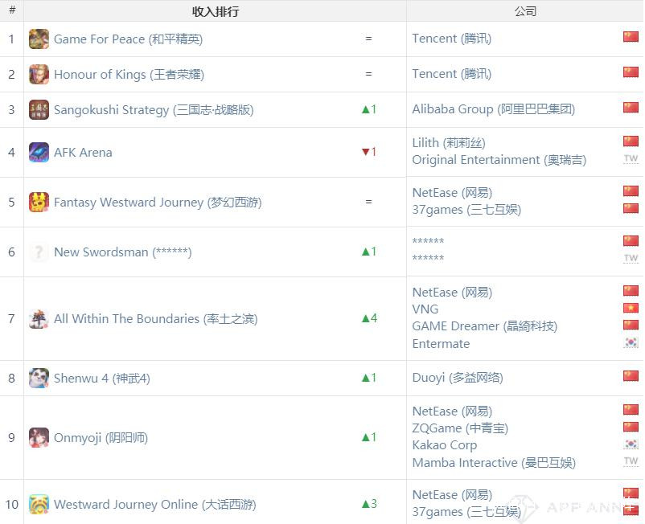Click the New Swordsman placeholder icon

(39, 252)
